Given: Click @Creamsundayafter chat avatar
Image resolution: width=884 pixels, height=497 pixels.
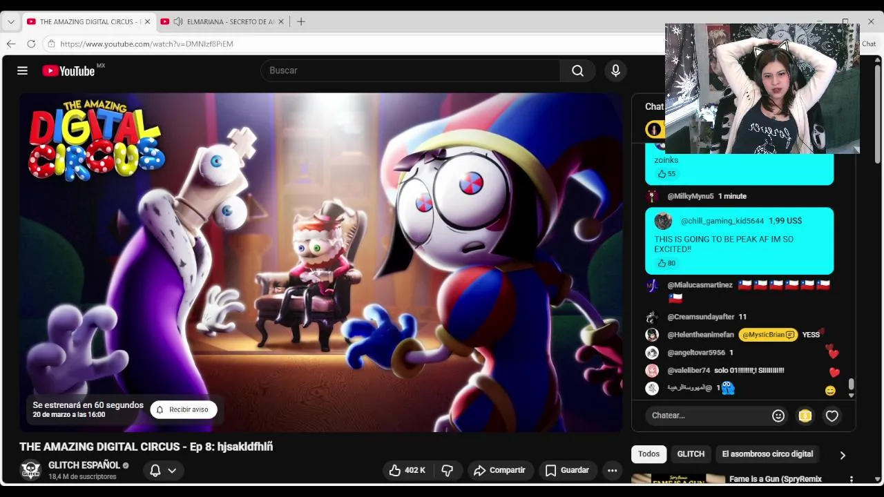Looking at the screenshot, I should (x=652, y=317).
